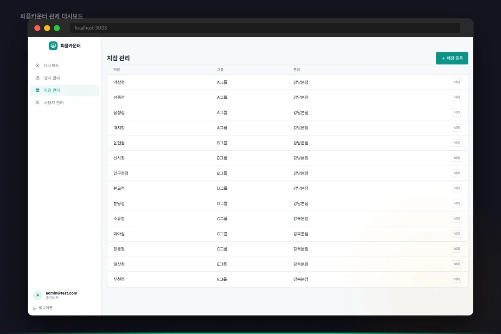
Task: Delete the 미아점 row
Action: 456,234
